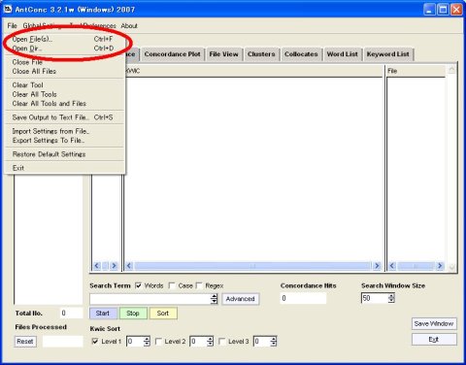The width and height of the screenshot is (466, 365).
Task: Toggle the Case checkbox
Action: click(x=172, y=285)
